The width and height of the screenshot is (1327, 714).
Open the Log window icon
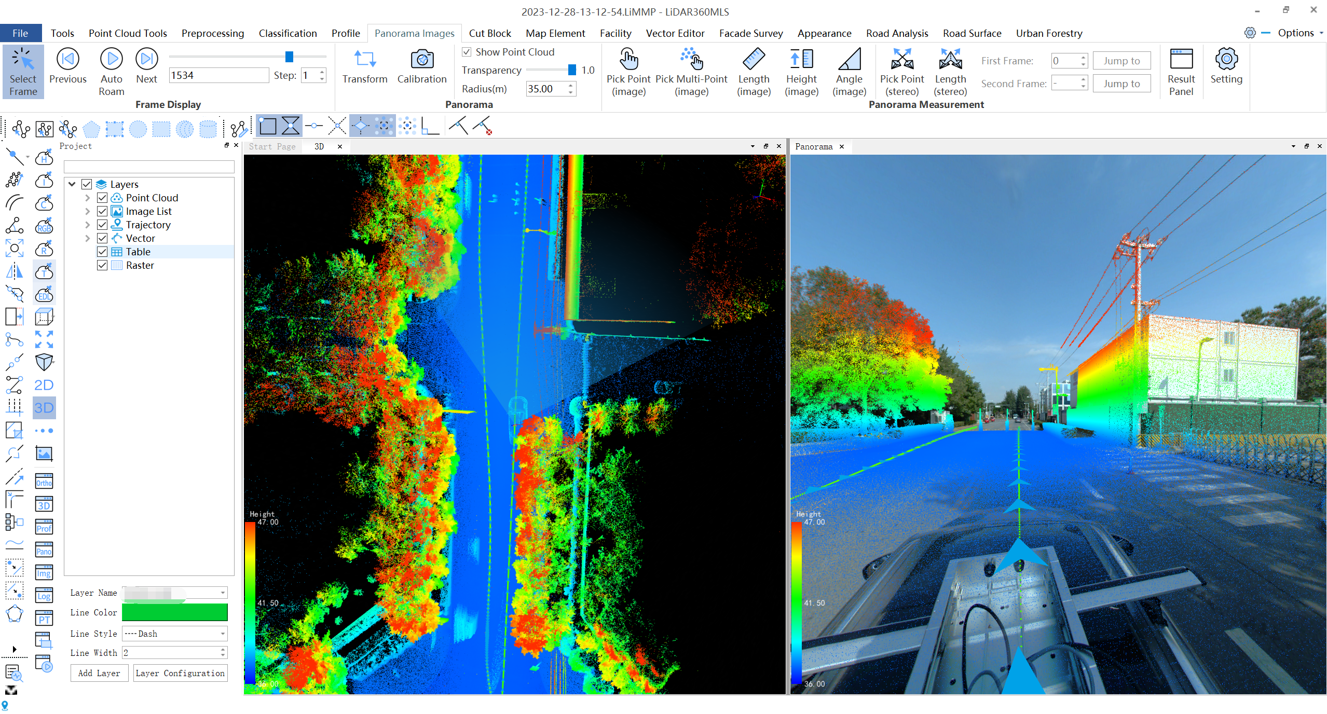[44, 595]
